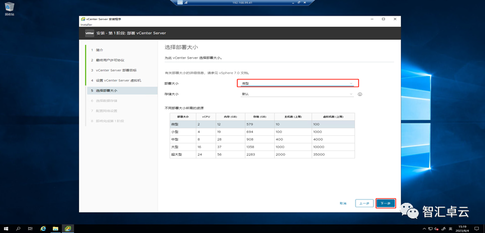The image size is (485, 233).
Task: Click VM limit 35000 in 超大型 row
Action: pyautogui.click(x=319, y=154)
